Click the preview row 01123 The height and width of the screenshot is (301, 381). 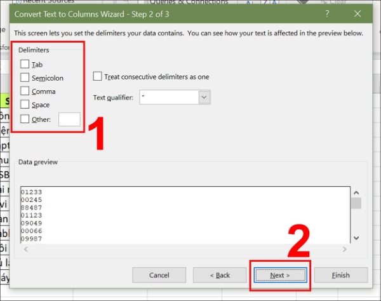[31, 215]
